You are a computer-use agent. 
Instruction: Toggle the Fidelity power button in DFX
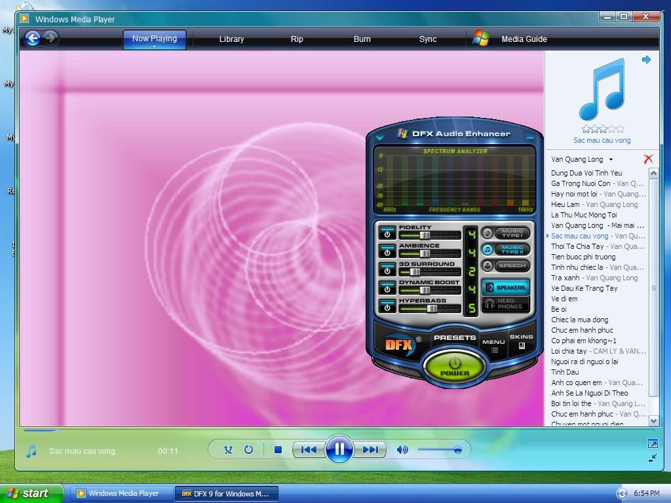[387, 233]
